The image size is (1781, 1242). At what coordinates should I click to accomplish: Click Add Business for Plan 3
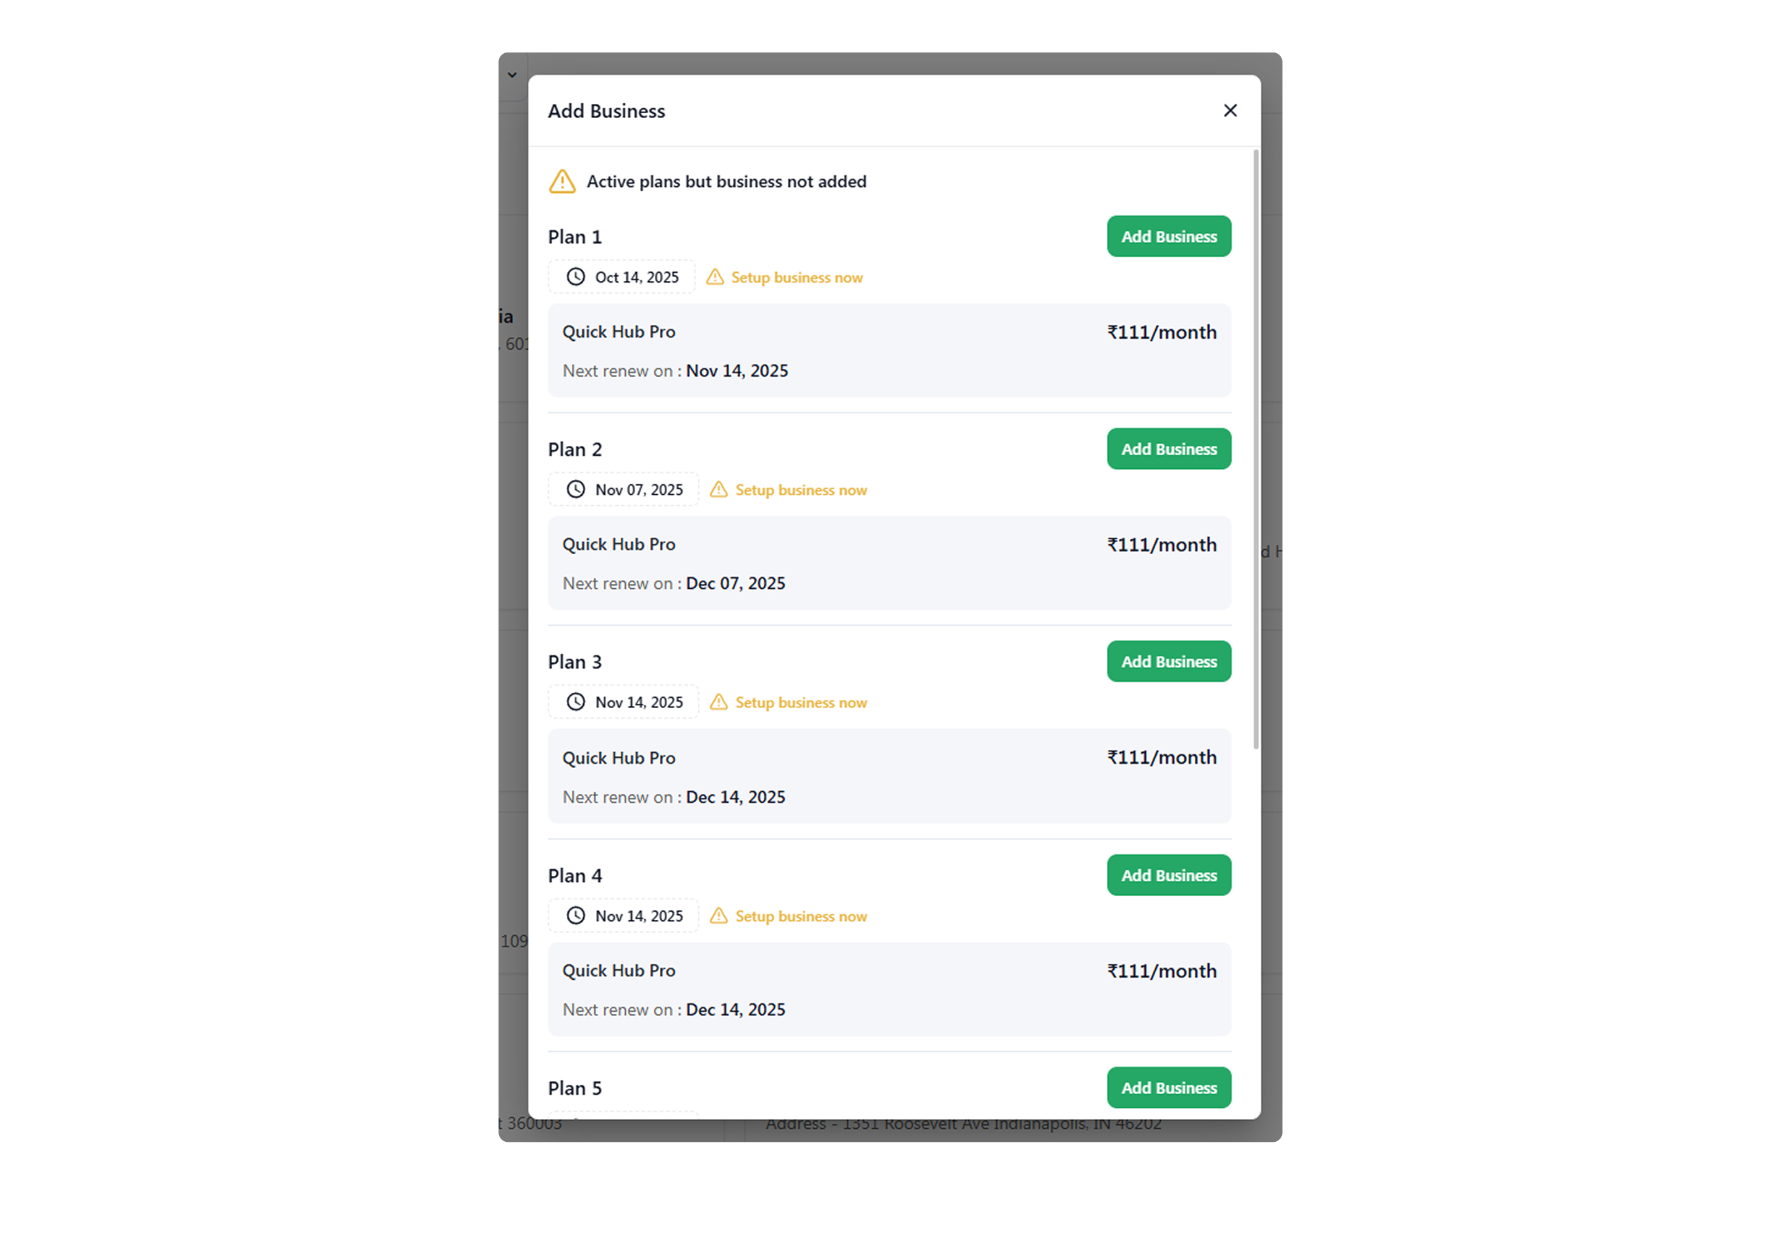[x=1168, y=662]
